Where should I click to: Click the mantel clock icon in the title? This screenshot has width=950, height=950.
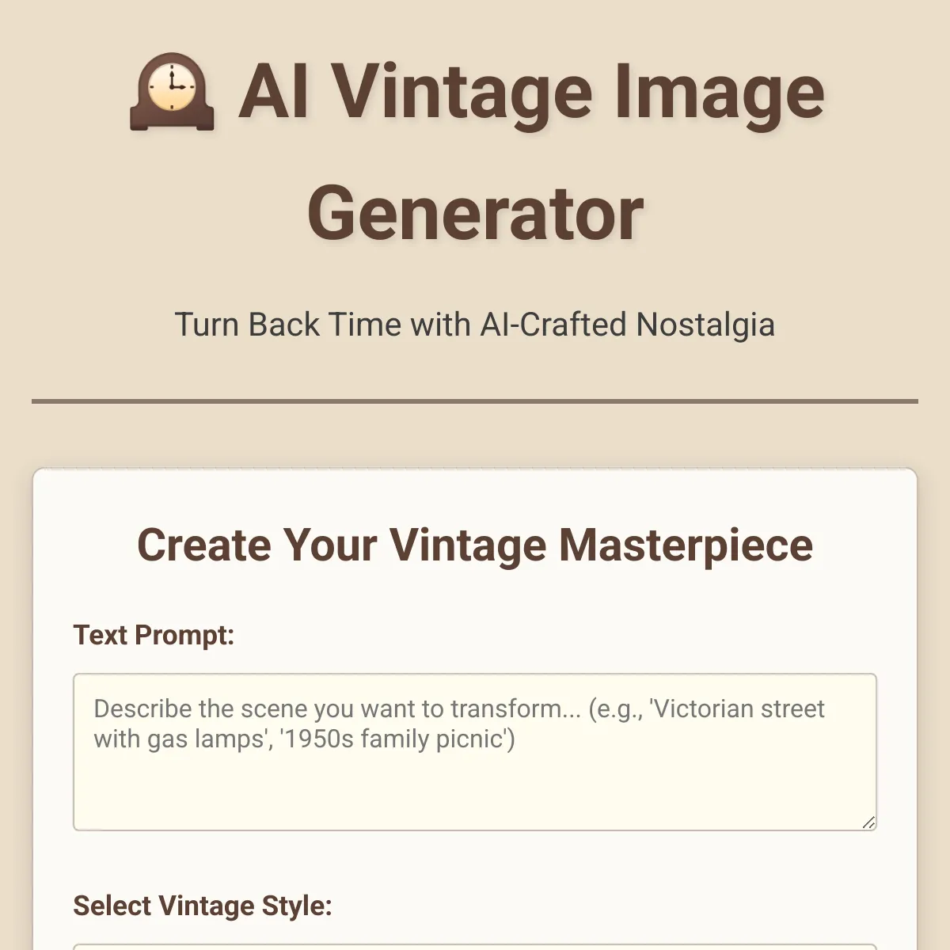[x=172, y=94]
